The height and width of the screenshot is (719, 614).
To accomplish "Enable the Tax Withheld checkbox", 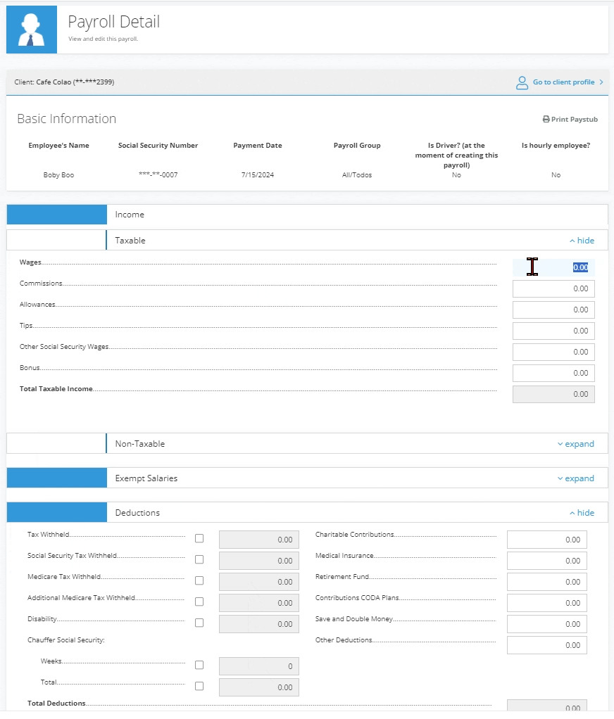I will point(199,538).
